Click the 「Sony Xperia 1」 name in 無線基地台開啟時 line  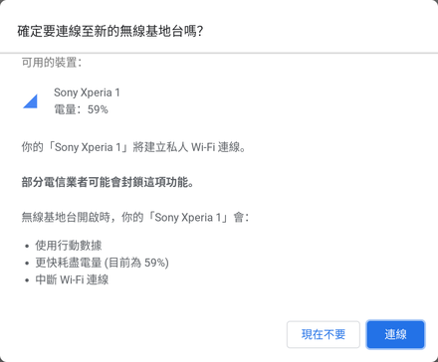(x=188, y=218)
